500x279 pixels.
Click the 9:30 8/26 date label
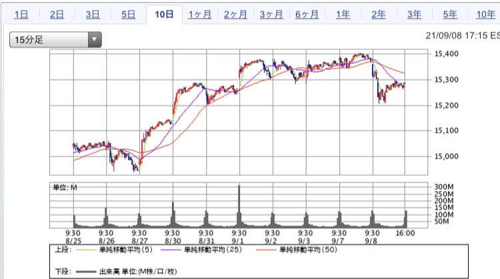(x=106, y=237)
